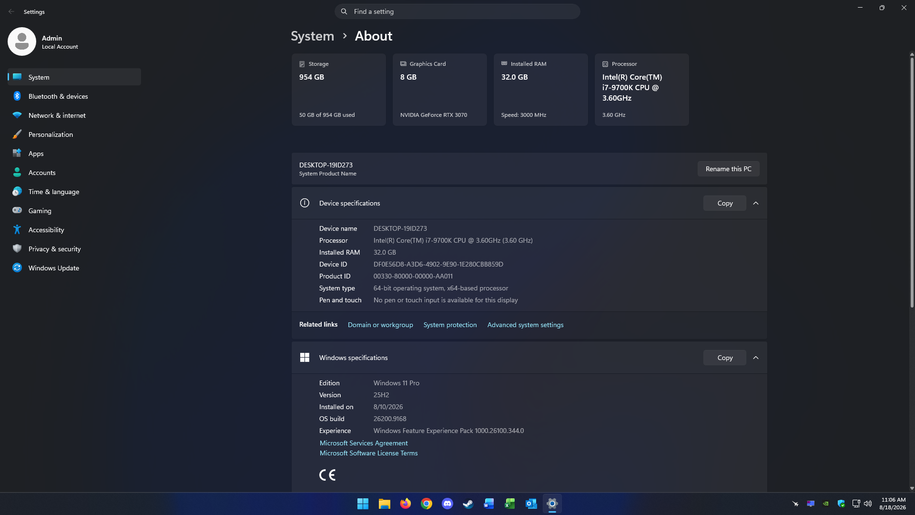Click the Graphics Card icon
The height and width of the screenshot is (515, 915).
coord(403,64)
